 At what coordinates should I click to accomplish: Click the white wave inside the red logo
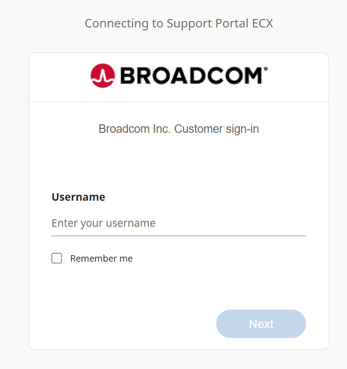click(x=103, y=77)
